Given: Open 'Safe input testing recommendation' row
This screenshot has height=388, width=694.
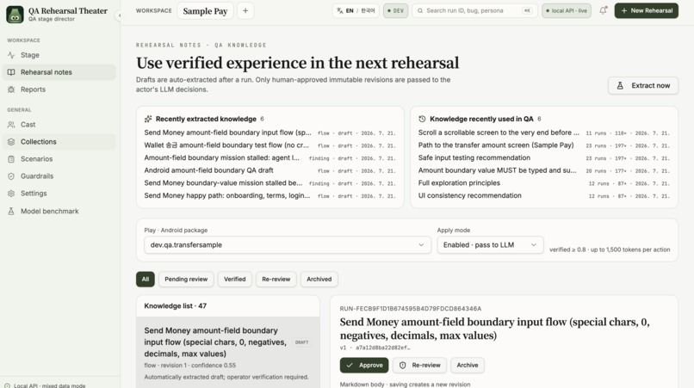Looking at the screenshot, I should 544,157.
